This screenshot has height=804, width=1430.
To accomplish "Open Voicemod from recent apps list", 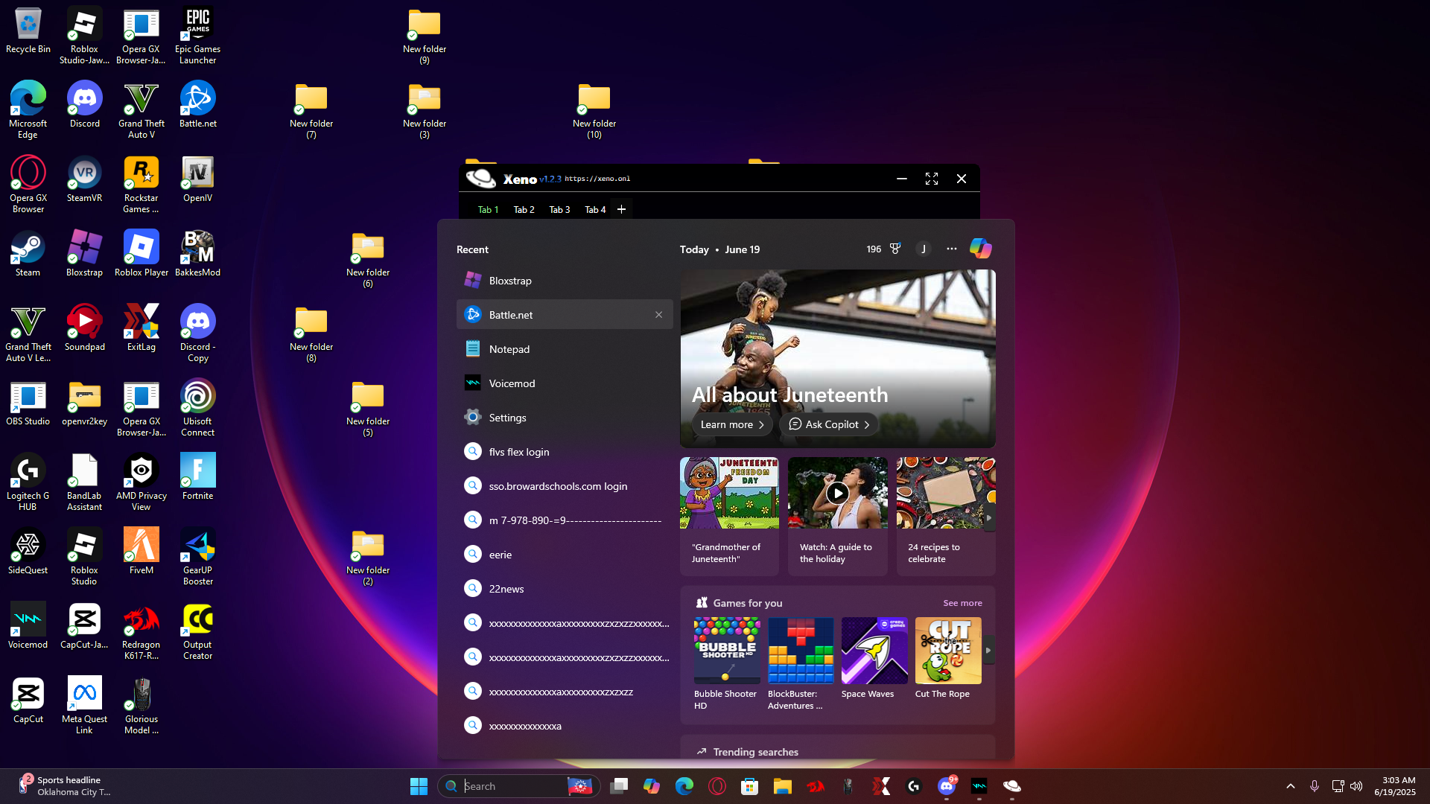I will tap(512, 383).
